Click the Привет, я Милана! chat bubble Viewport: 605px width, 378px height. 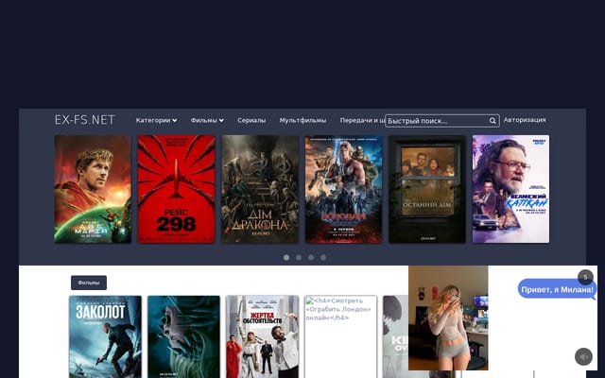[557, 289]
